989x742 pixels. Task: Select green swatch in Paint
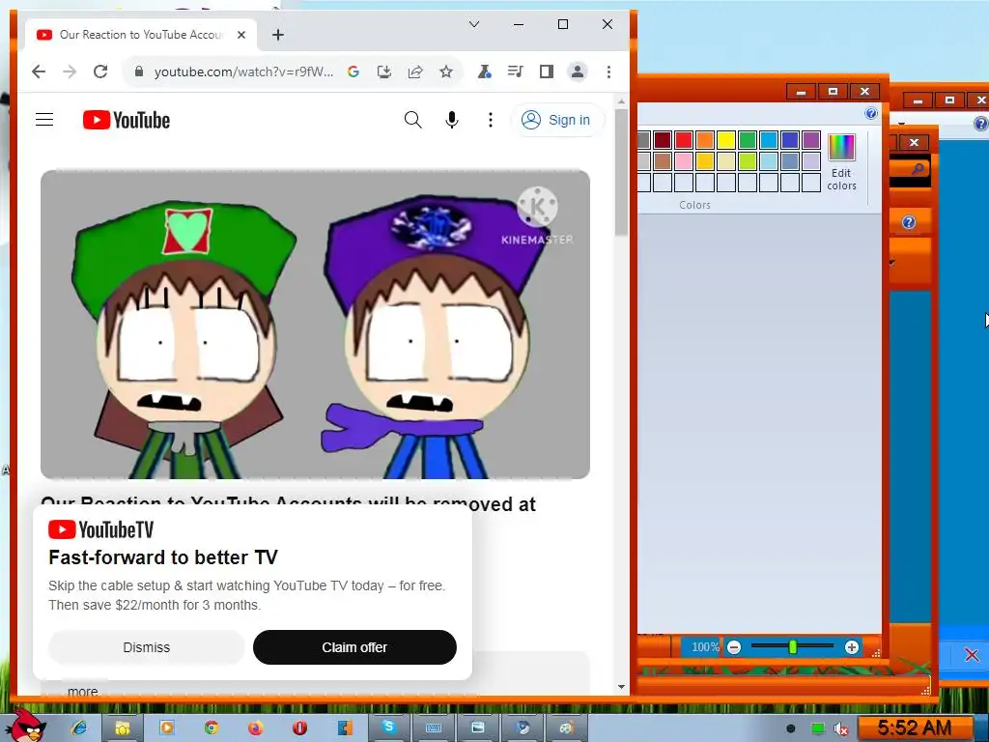coord(748,139)
